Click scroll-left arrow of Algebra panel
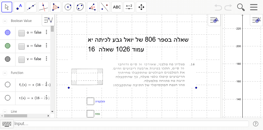The image size is (263, 130). (2, 116)
